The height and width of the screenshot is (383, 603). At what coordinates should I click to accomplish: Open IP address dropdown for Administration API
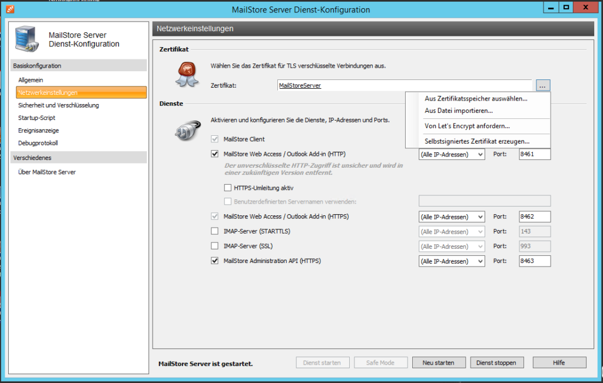point(451,261)
